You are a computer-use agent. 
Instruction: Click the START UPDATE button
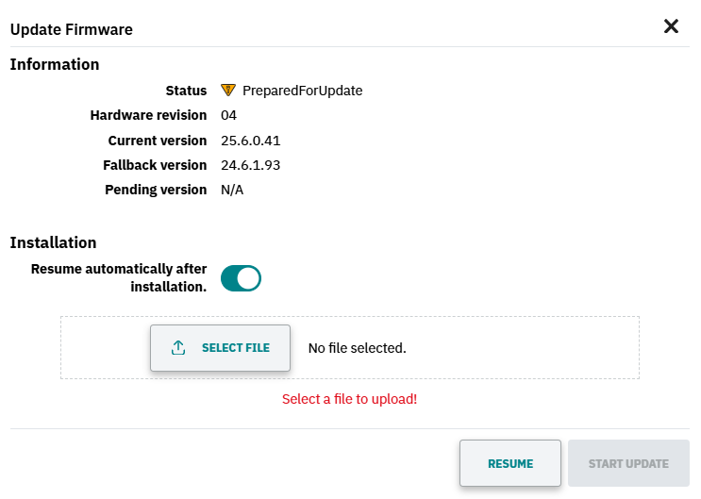click(628, 463)
